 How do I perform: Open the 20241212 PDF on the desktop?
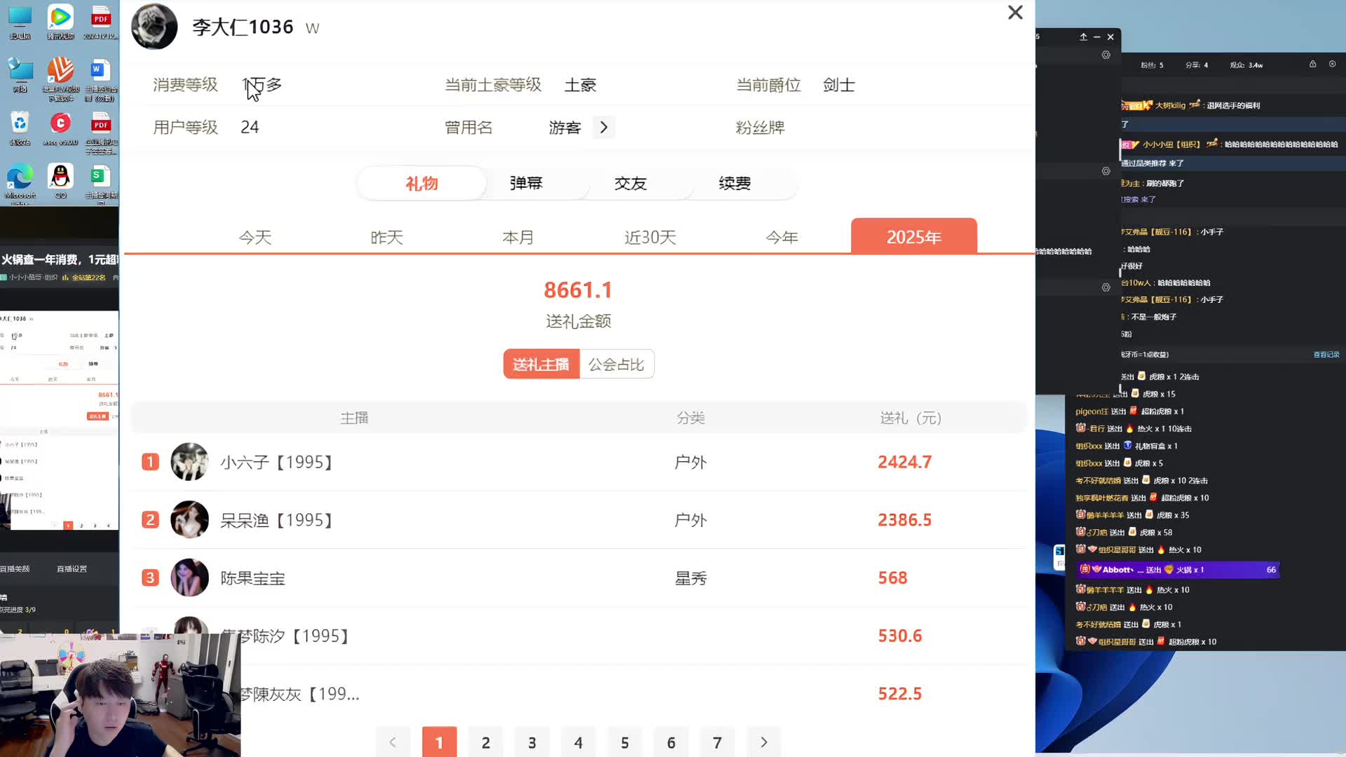point(100,18)
